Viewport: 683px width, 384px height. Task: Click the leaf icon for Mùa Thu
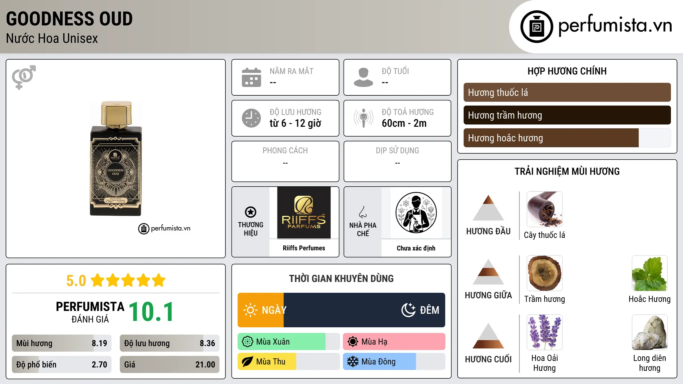[x=247, y=362]
